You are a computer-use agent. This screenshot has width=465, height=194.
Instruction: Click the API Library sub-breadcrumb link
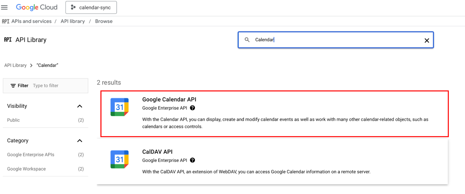[15, 65]
